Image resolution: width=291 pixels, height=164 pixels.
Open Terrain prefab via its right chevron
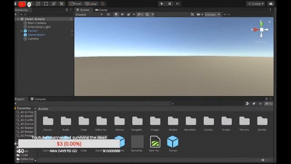72,31
